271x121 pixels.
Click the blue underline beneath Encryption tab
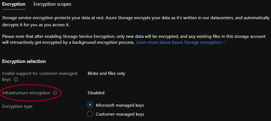coord(14,9)
